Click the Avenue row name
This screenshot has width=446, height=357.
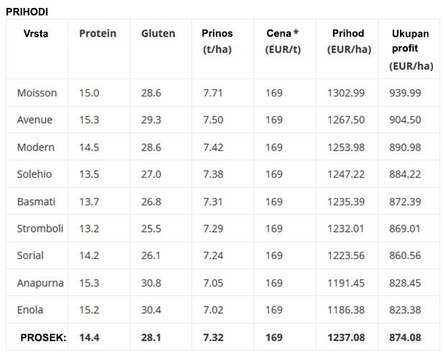(35, 120)
